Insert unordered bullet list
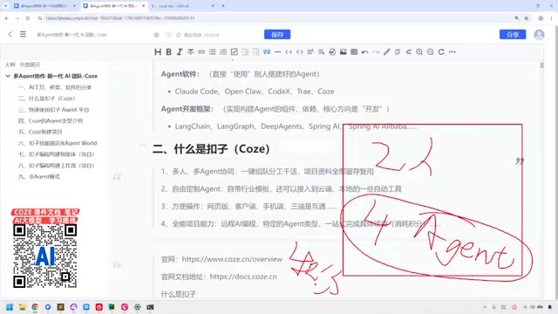The width and height of the screenshot is (558, 314). [x=213, y=52]
